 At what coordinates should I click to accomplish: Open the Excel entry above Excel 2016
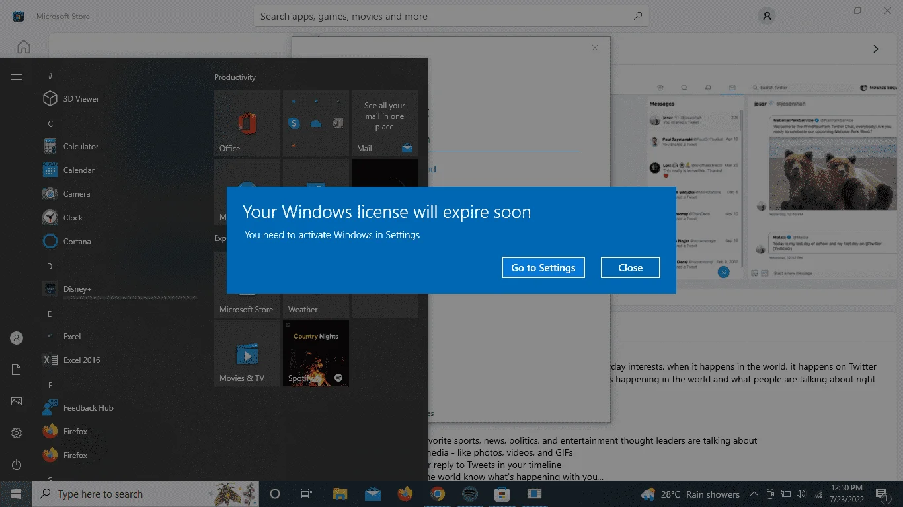(x=119, y=337)
